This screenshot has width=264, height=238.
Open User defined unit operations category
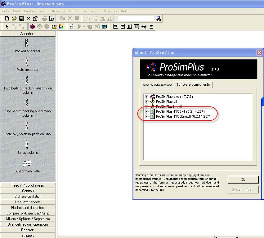click(x=28, y=224)
